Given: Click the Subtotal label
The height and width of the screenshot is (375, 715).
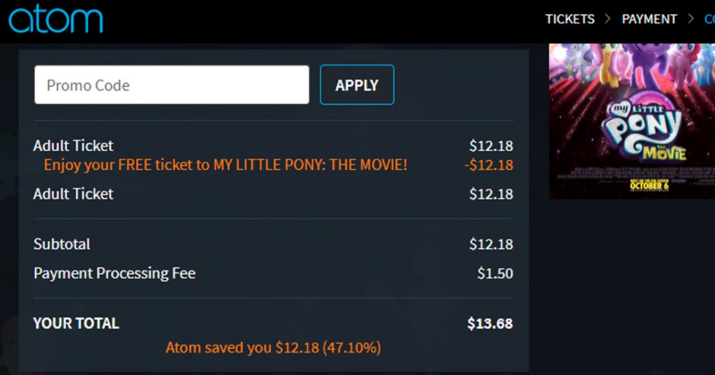Looking at the screenshot, I should tap(62, 244).
